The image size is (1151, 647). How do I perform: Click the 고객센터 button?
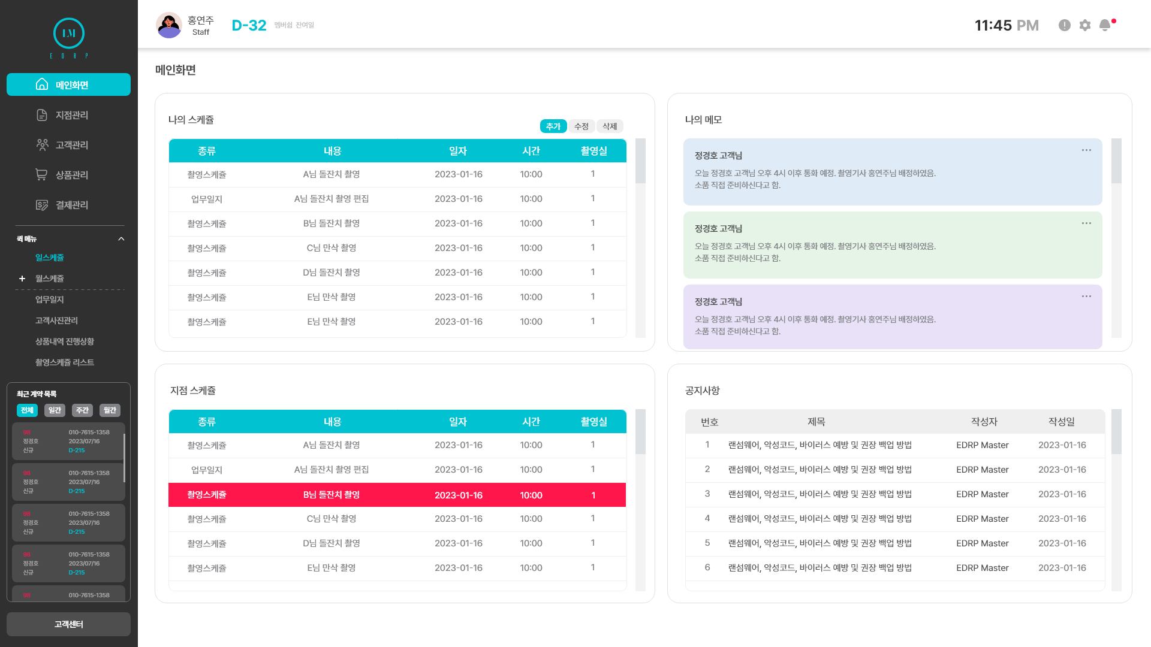tap(68, 624)
